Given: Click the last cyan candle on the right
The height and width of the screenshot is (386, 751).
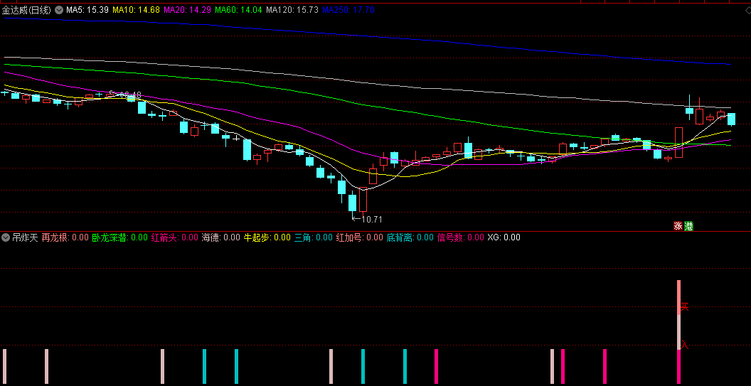Looking at the screenshot, I should point(731,119).
